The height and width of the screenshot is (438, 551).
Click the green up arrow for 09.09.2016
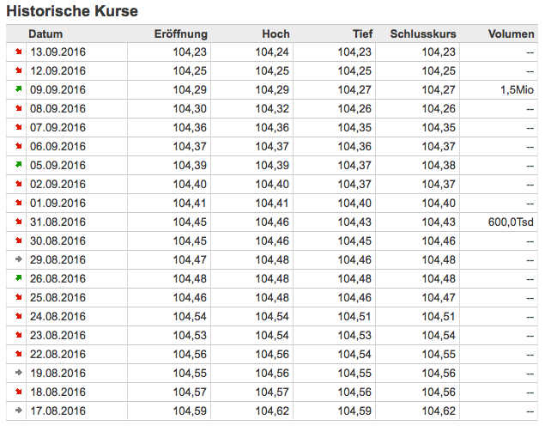[17, 89]
